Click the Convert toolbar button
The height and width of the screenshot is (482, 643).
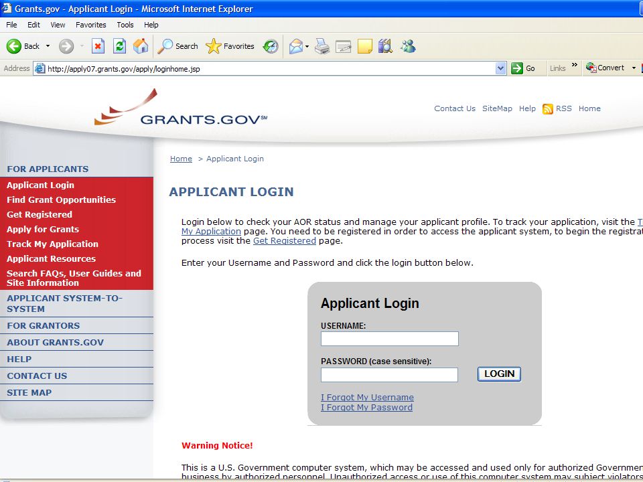pyautogui.click(x=605, y=68)
